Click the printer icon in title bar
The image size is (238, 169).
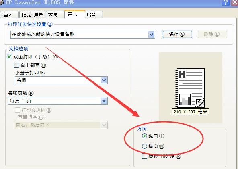[x=2, y=2]
